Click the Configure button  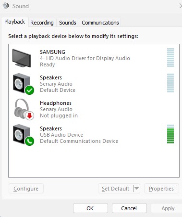(26, 189)
